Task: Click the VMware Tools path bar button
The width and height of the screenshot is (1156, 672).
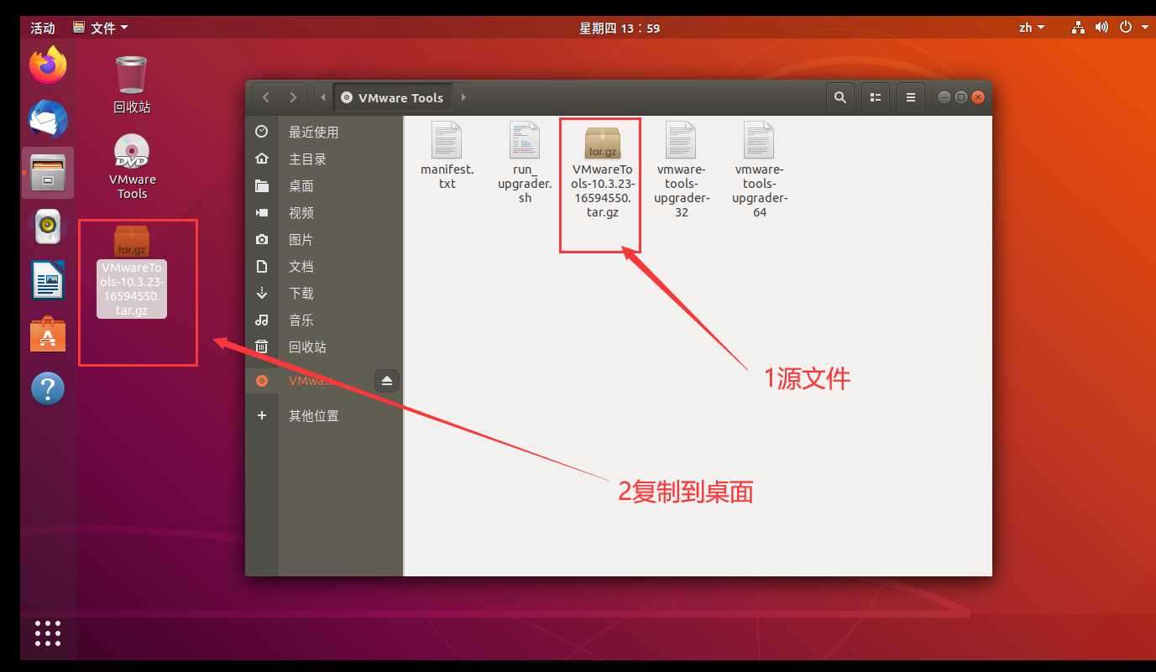Action: [393, 97]
